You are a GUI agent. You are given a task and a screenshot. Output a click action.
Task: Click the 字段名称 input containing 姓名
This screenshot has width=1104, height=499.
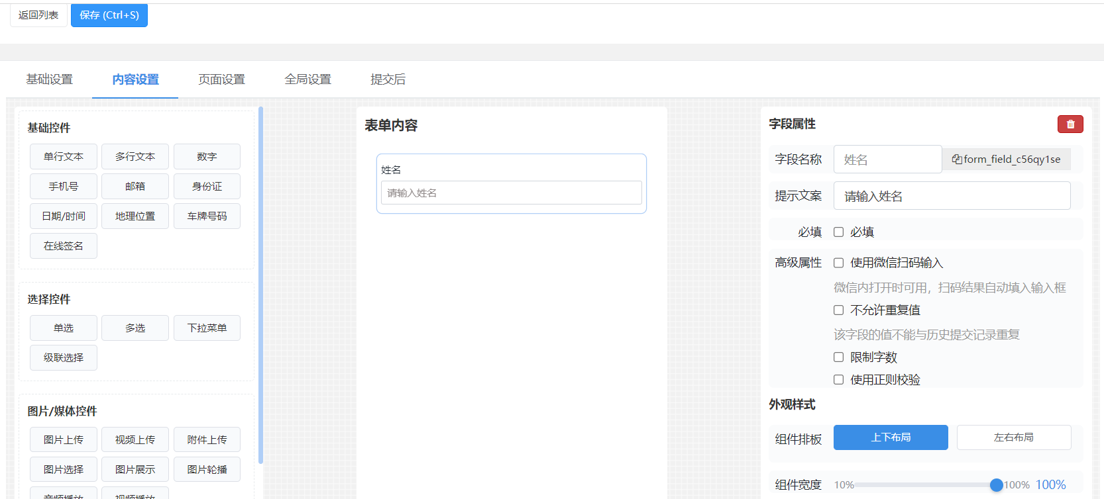[x=888, y=159]
